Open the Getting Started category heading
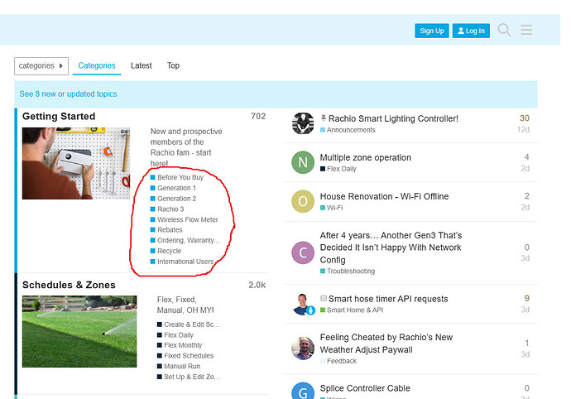Image resolution: width=571 pixels, height=399 pixels. tap(59, 116)
